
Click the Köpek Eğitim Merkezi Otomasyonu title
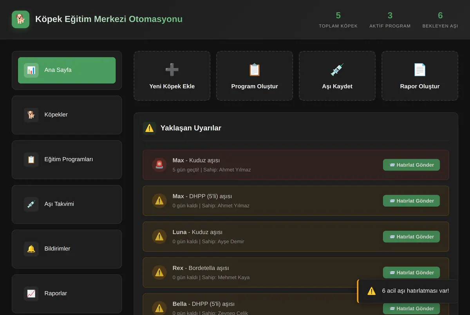tap(109, 19)
